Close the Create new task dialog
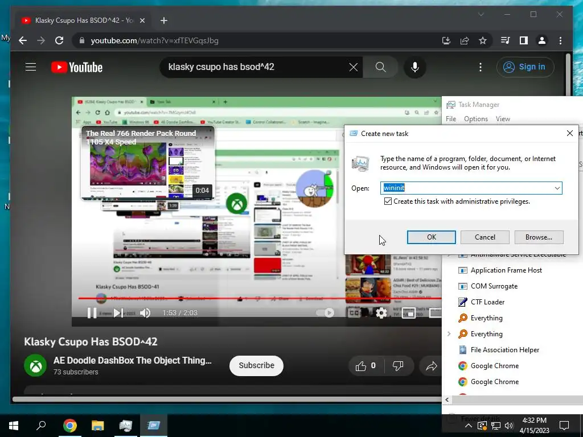583x437 pixels. click(x=569, y=133)
